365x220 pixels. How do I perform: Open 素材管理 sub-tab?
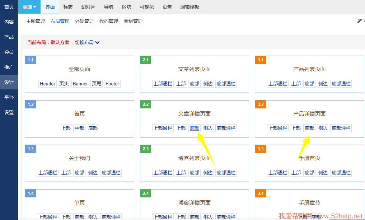click(133, 22)
